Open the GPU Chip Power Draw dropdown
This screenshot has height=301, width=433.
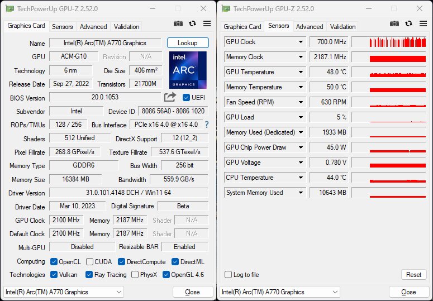click(301, 147)
